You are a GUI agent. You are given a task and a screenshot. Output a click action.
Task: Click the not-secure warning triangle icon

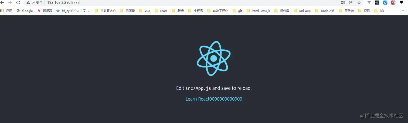(x=28, y=2)
